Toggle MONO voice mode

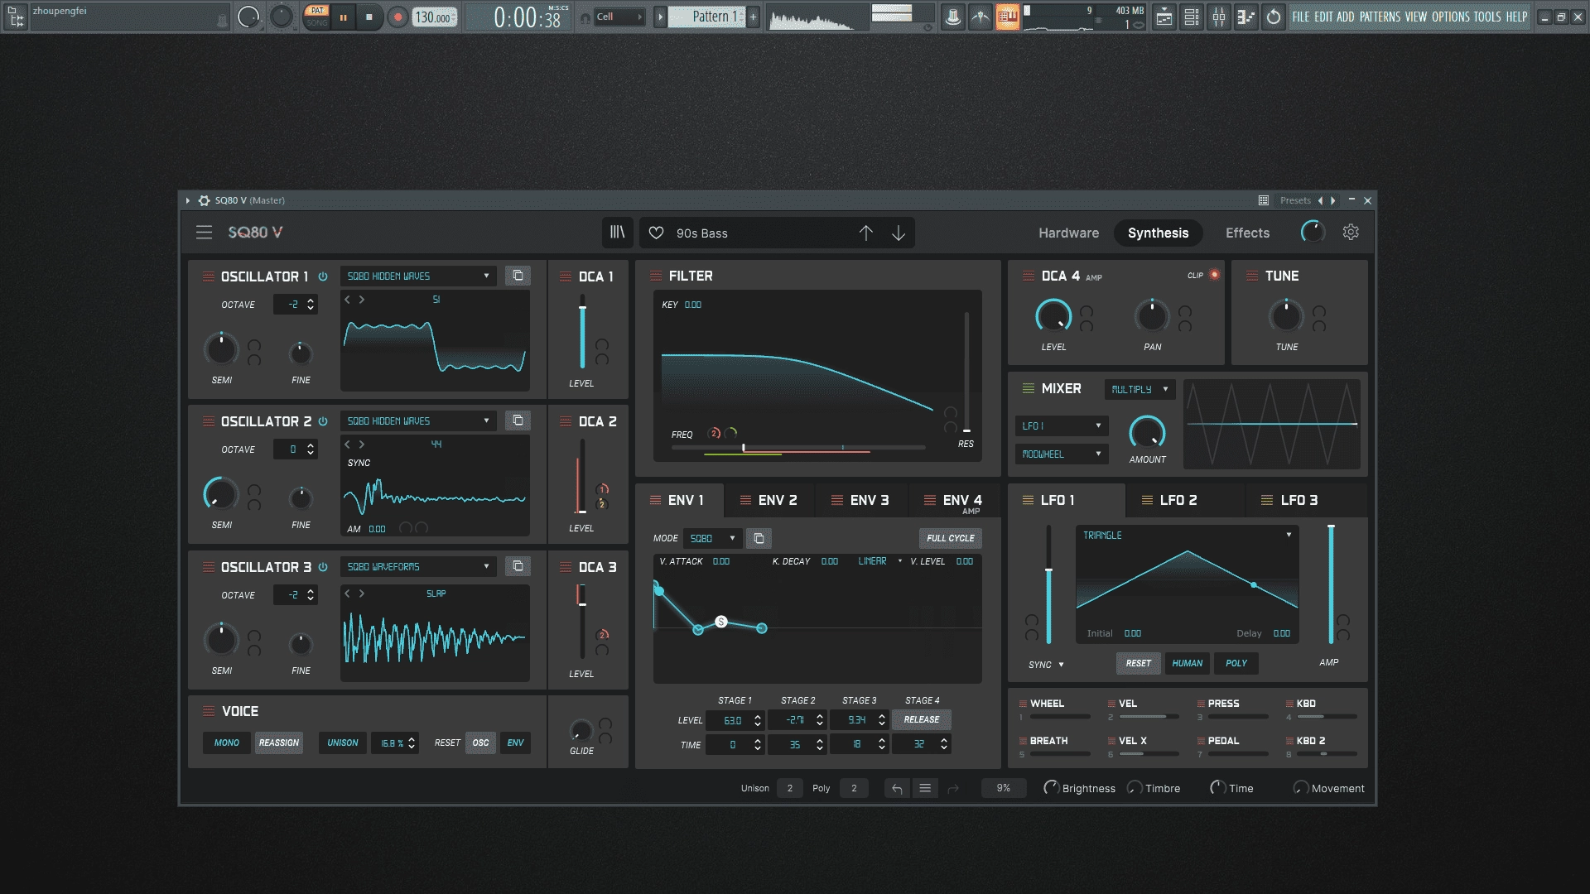[226, 743]
